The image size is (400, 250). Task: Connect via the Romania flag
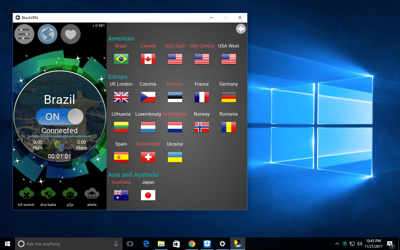[229, 127]
